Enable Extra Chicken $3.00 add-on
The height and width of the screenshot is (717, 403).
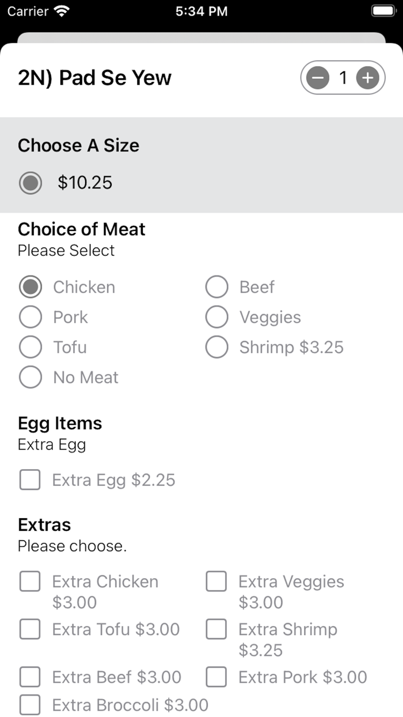coord(30,582)
